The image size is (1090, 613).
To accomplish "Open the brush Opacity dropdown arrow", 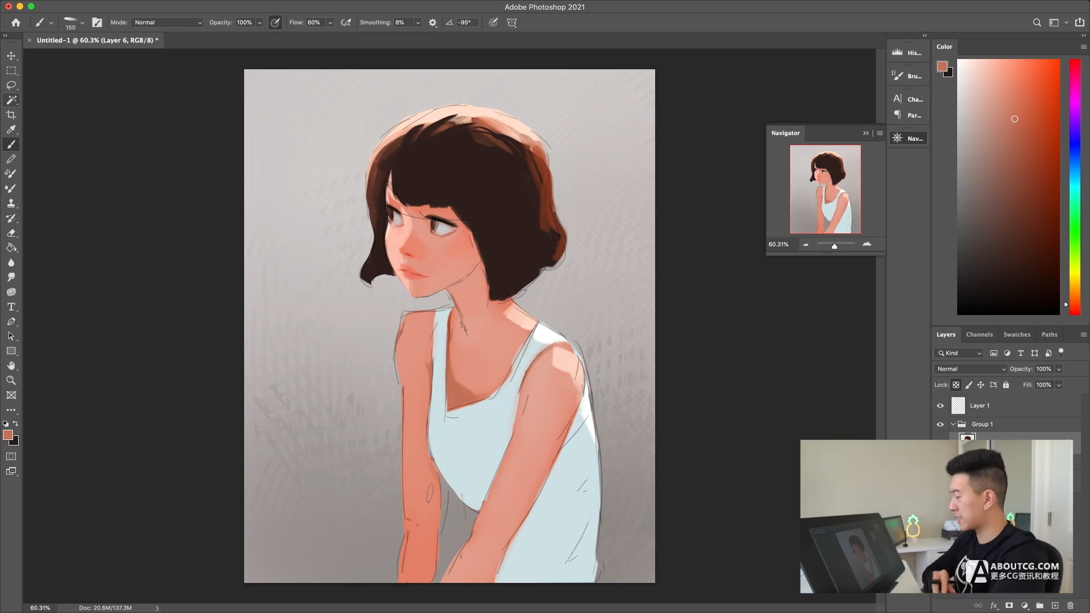I will click(259, 23).
